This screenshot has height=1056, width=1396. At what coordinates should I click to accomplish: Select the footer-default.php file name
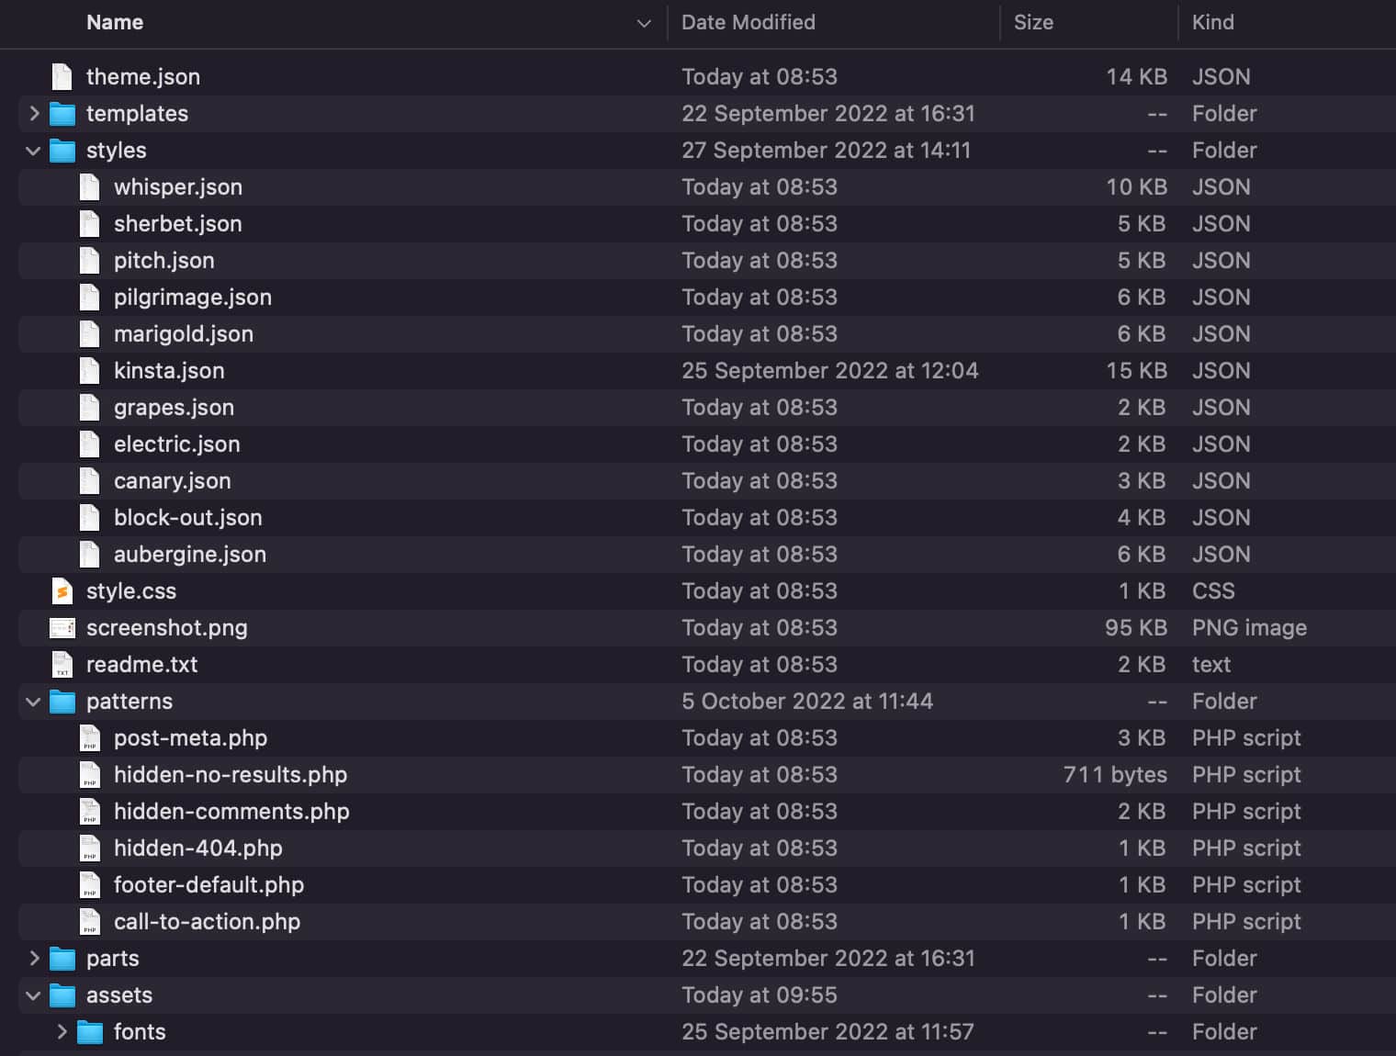[x=208, y=885]
